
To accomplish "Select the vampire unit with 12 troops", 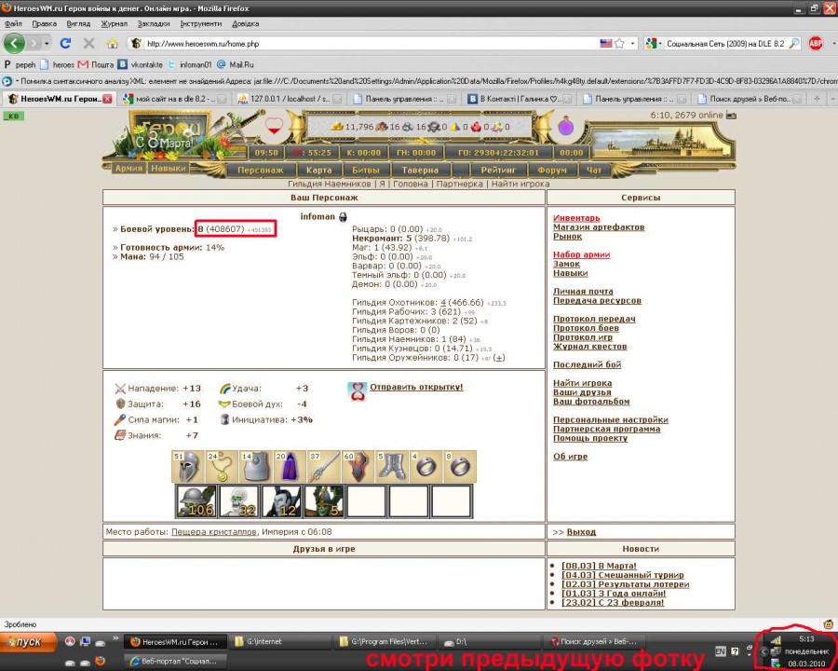I will (281, 501).
